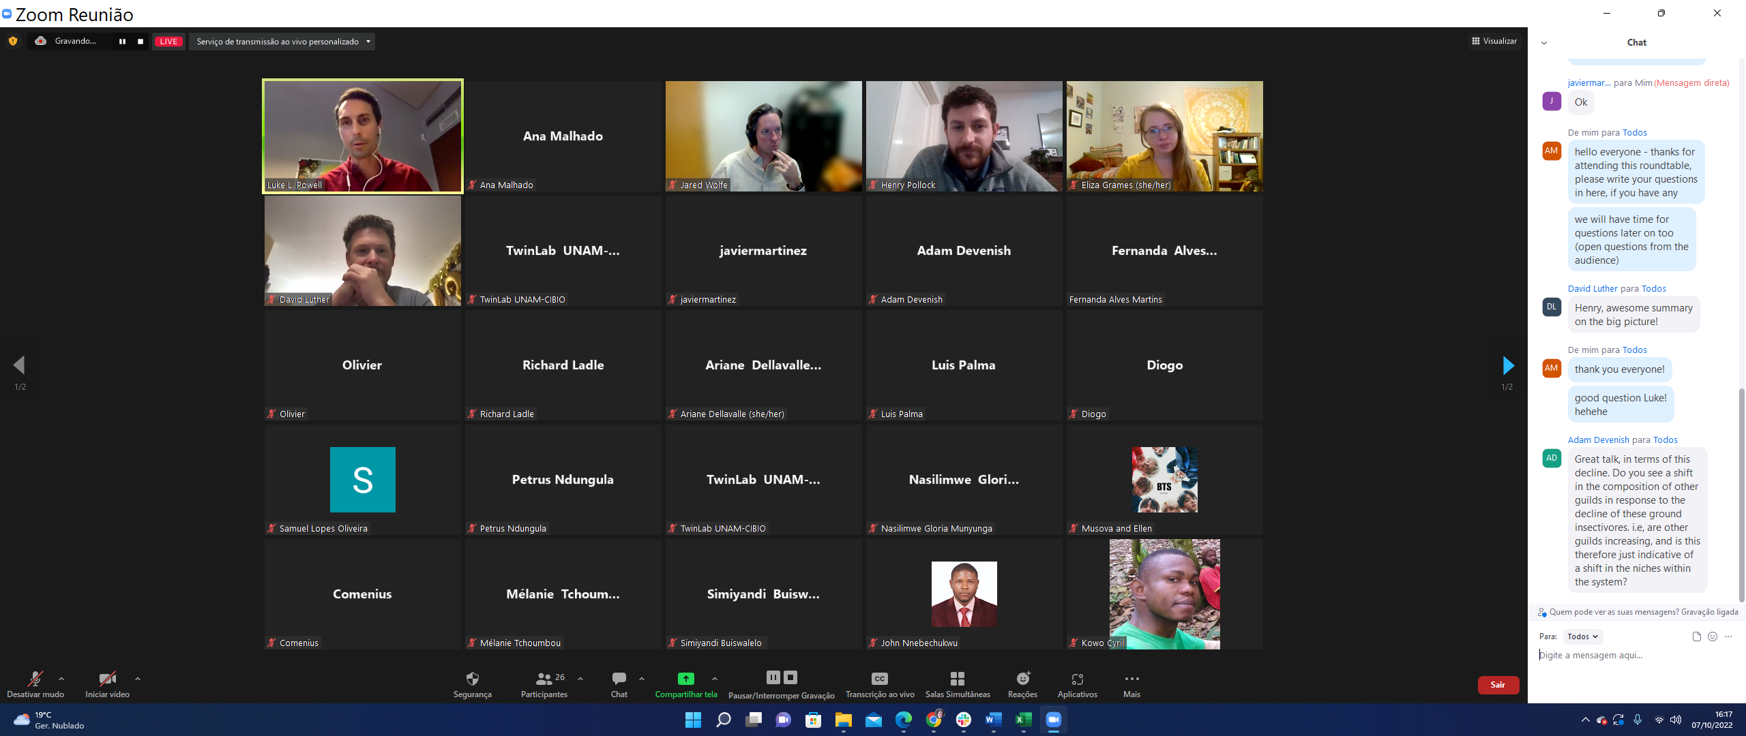This screenshot has height=736, width=1746.
Task: Click David Luther sender name in chat
Action: [x=1593, y=289]
